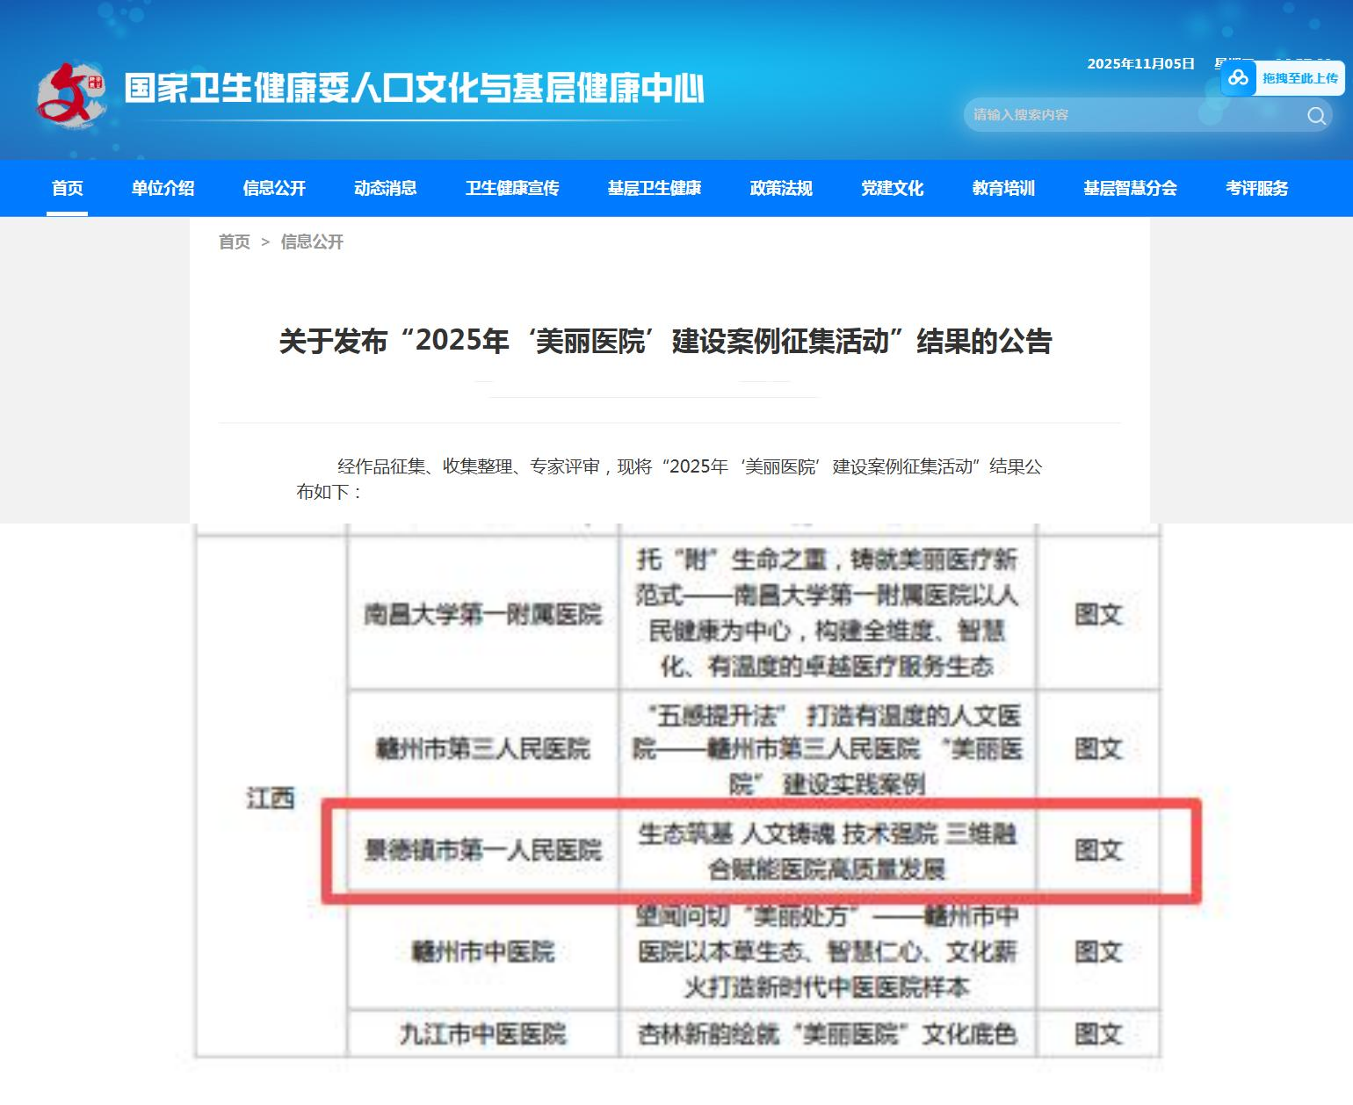Switch to the 信息公开 tab
1353x1105 pixels.
(x=273, y=188)
